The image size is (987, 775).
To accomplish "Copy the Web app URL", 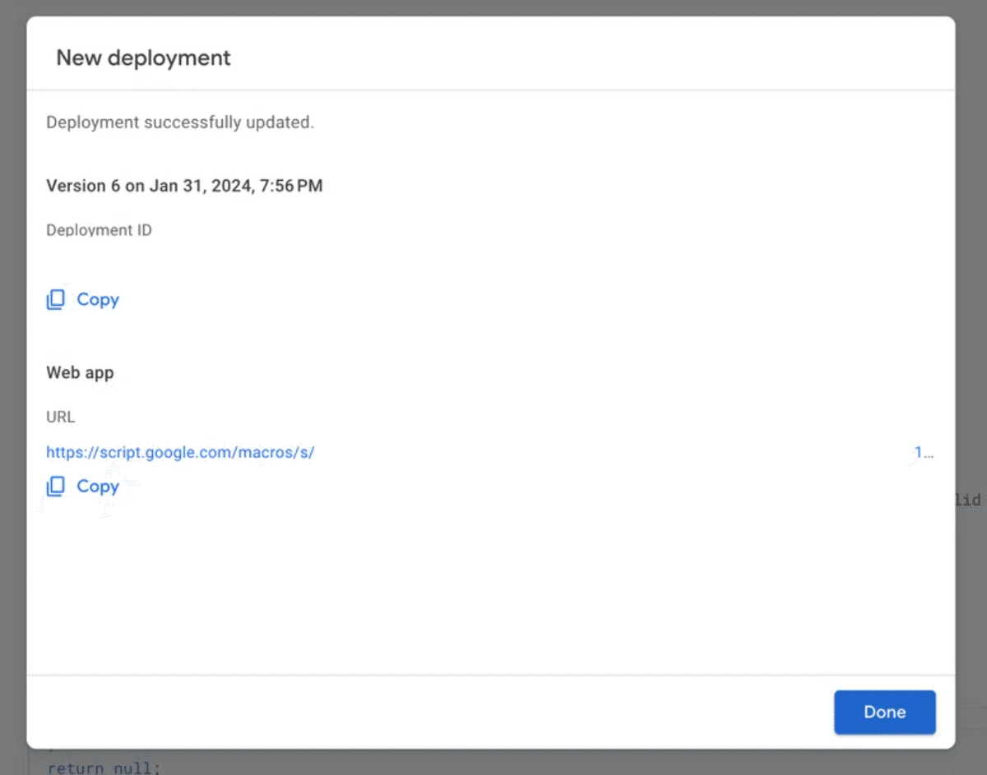I will (83, 486).
